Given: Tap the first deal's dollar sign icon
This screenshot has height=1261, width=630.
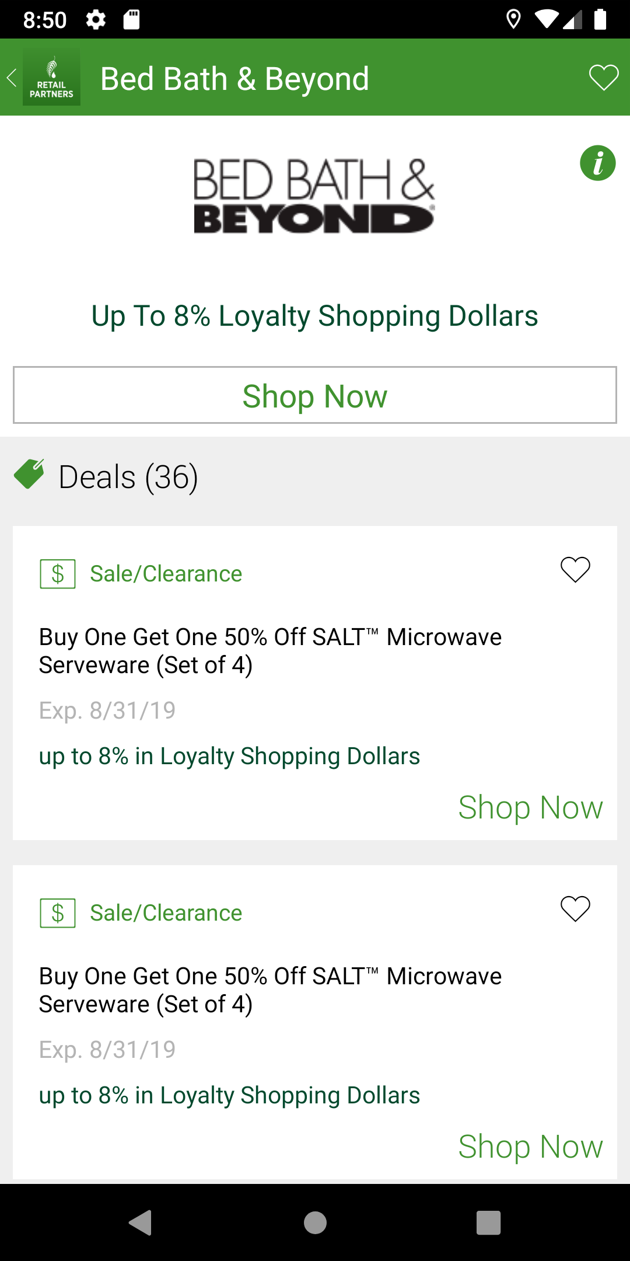Looking at the screenshot, I should tap(58, 574).
